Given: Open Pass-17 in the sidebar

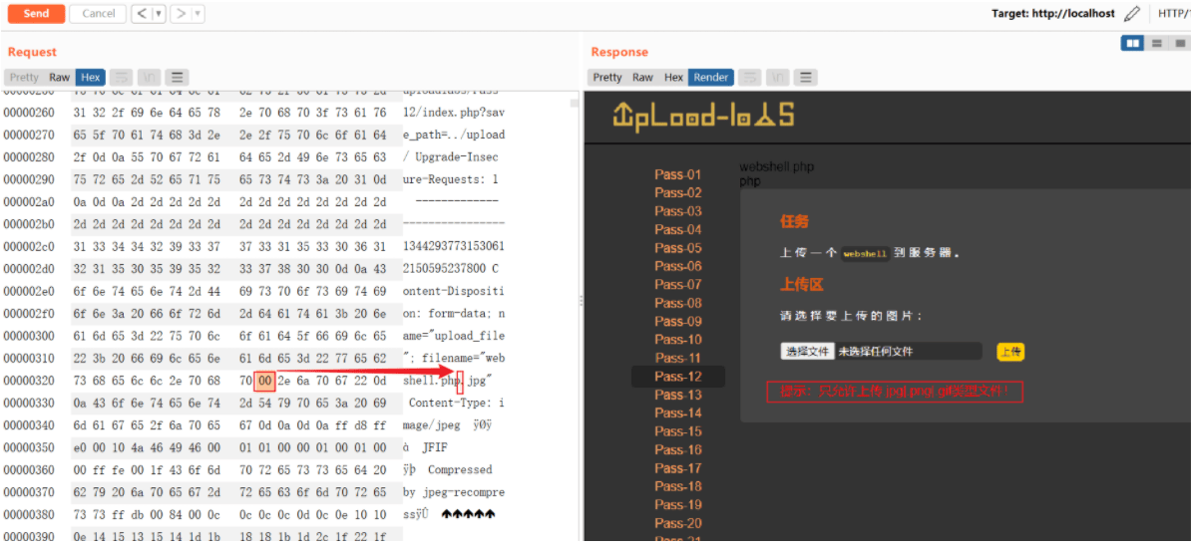Looking at the screenshot, I should [678, 468].
